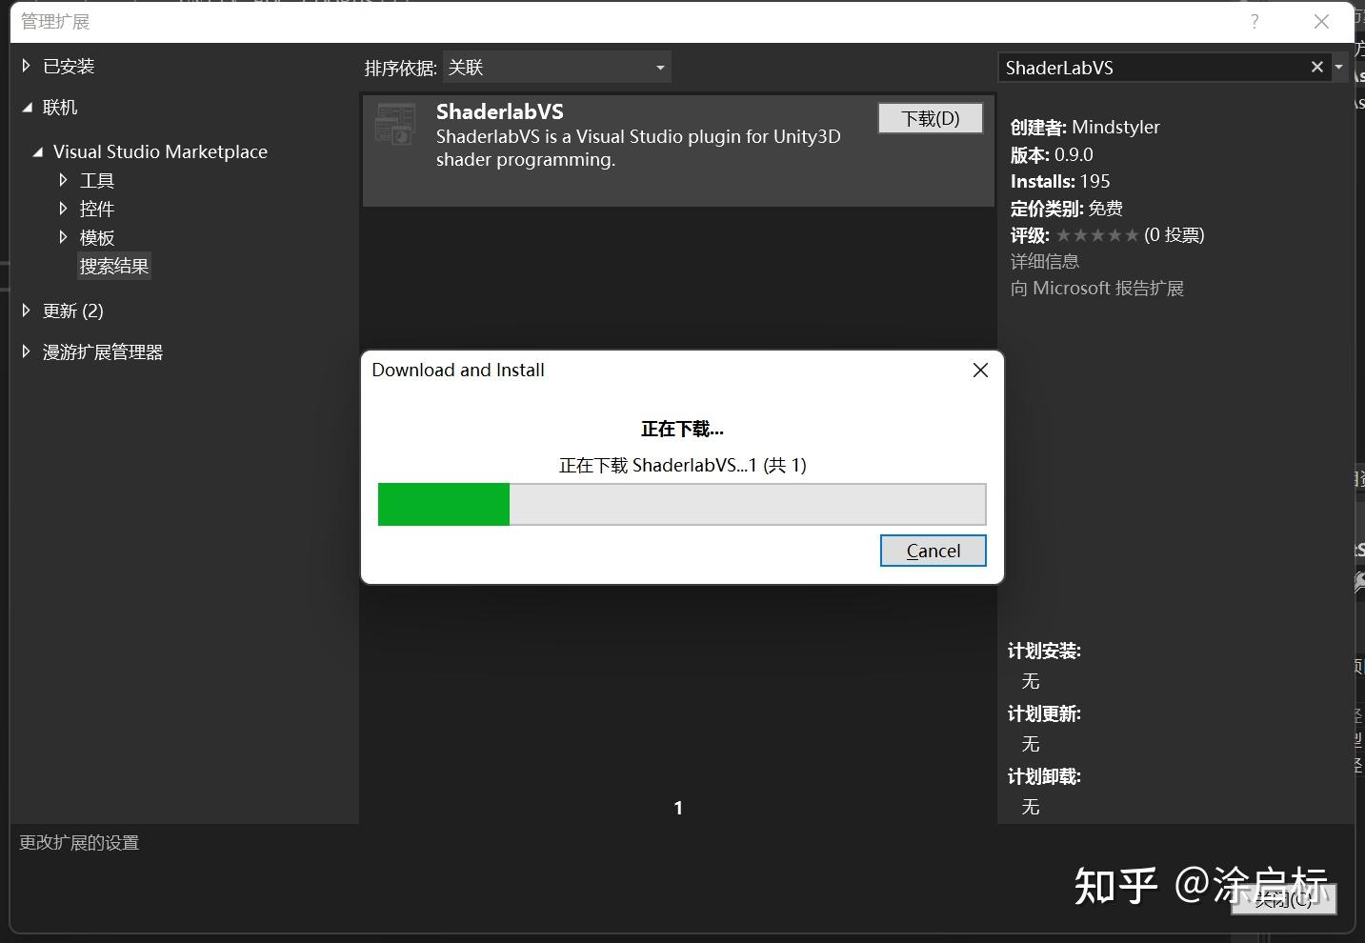The image size is (1365, 943).
Task: Click 向 Microsoft 报告扩展 link
Action: 1097,288
